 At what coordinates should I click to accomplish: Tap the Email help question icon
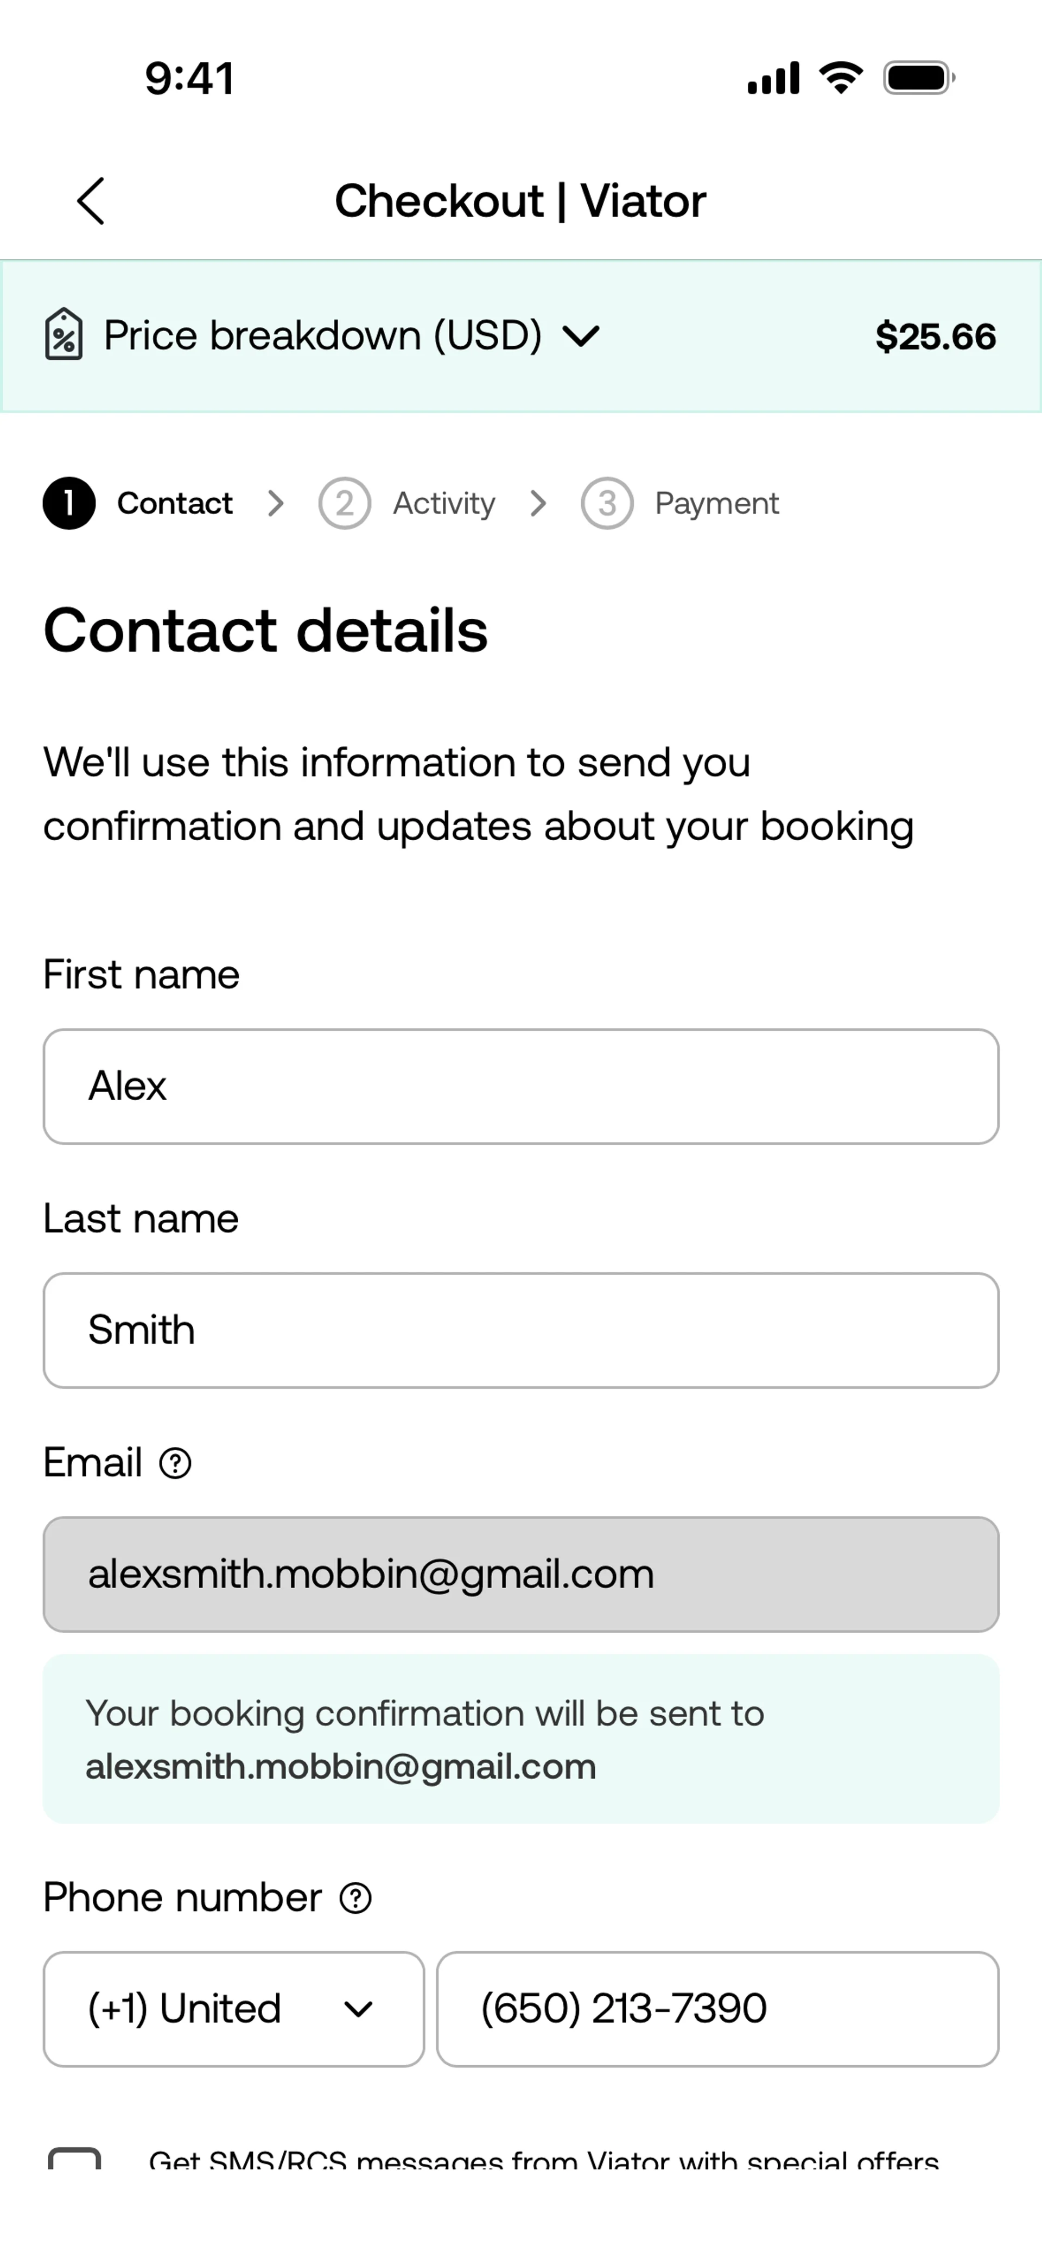(x=175, y=1463)
